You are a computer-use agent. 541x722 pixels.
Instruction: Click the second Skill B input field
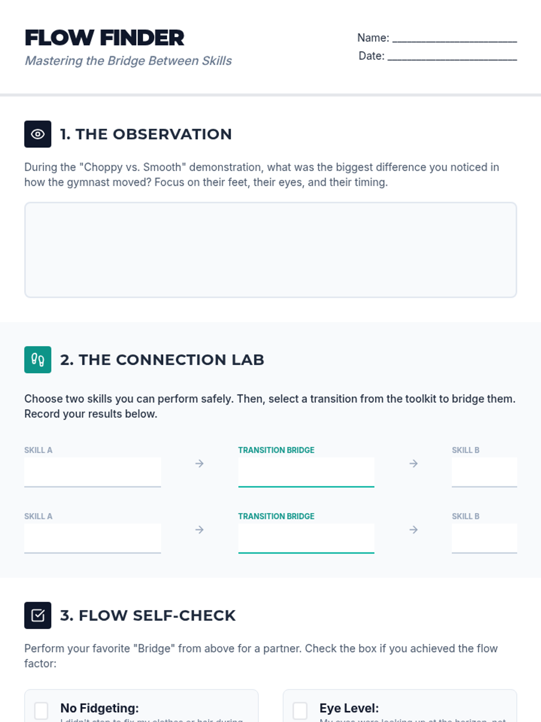[x=484, y=538]
